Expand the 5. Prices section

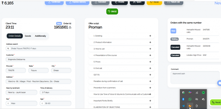(x=121, y=62)
